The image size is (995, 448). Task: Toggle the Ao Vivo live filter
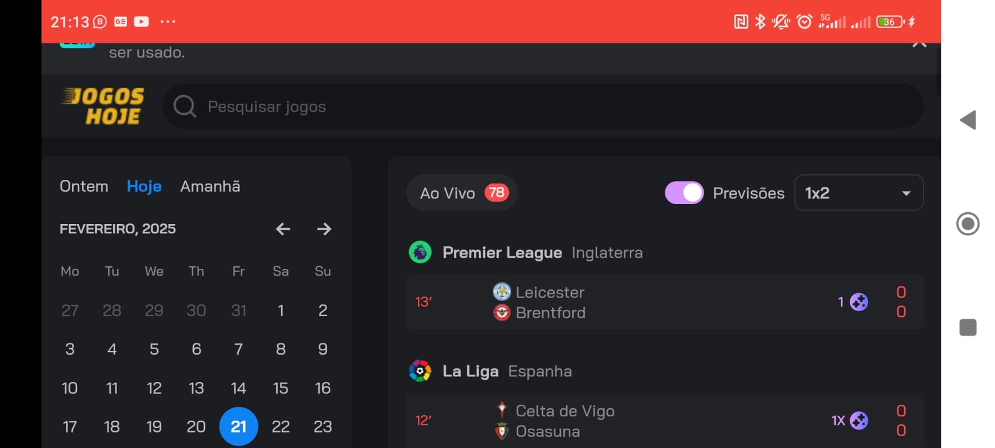[x=462, y=193]
